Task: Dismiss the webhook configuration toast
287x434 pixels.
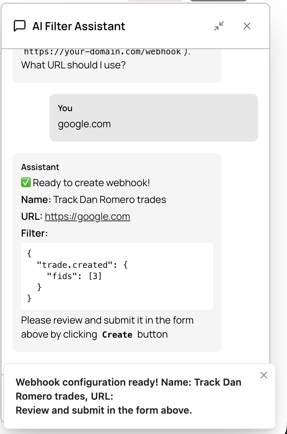Action: coord(264,375)
